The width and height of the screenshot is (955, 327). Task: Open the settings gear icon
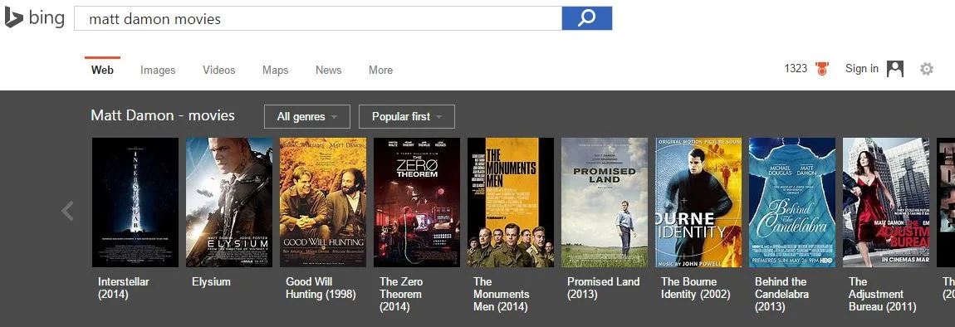click(927, 69)
